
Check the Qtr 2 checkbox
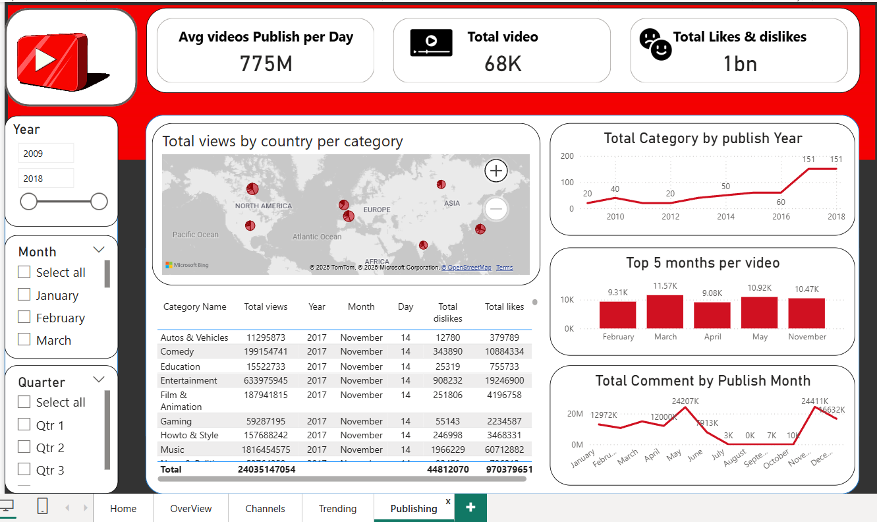[x=24, y=447]
